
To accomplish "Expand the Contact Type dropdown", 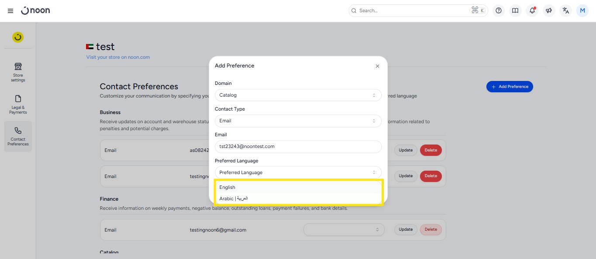I will tap(298, 121).
